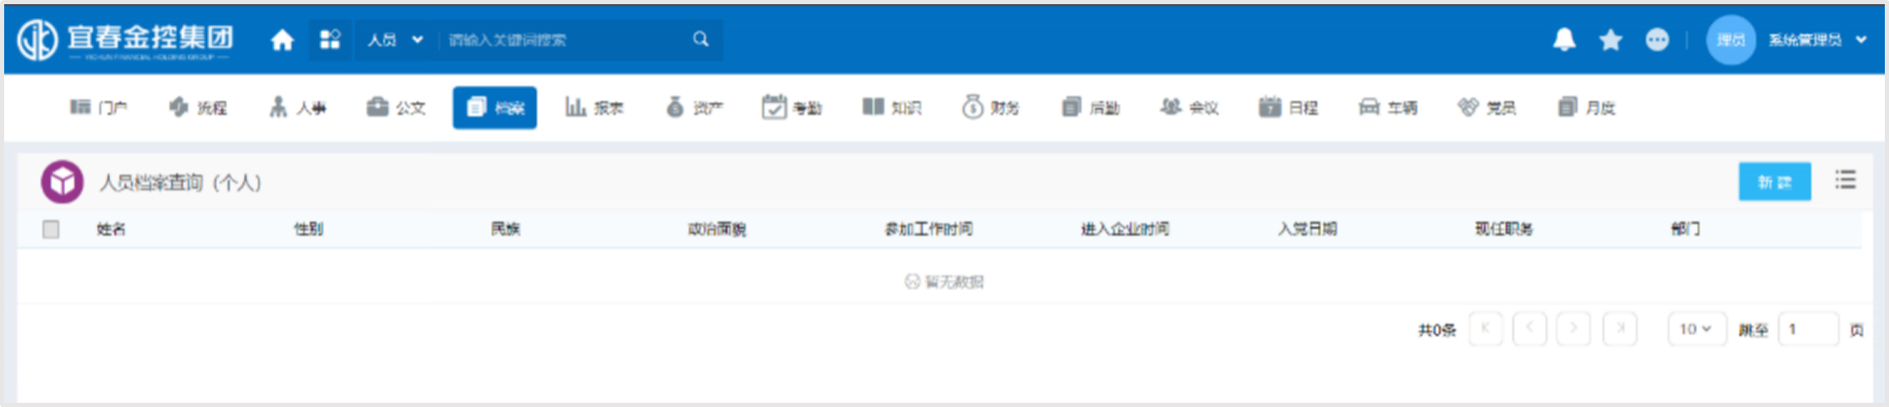Click the 参加工作时间 column header
The height and width of the screenshot is (407, 1889).
929,229
